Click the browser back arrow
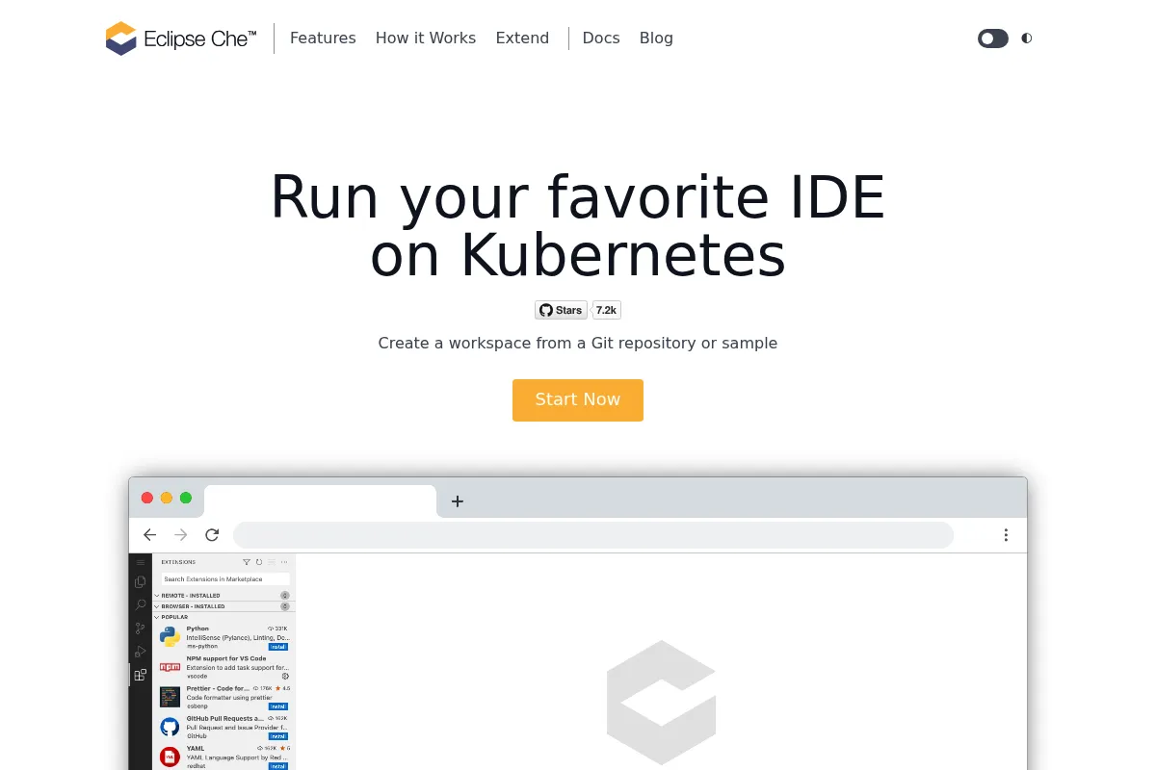 [149, 535]
